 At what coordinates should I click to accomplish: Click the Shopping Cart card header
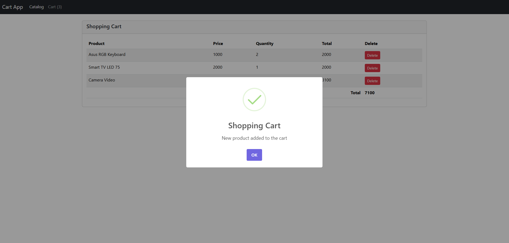point(104,27)
